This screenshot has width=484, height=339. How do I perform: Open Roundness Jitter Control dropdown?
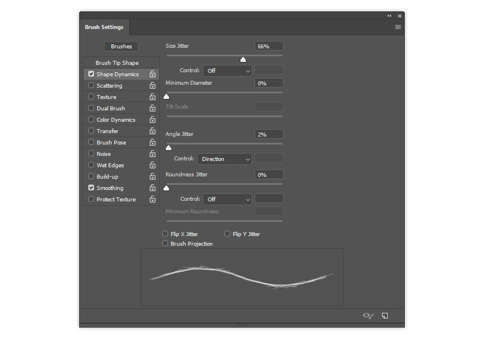click(x=227, y=199)
